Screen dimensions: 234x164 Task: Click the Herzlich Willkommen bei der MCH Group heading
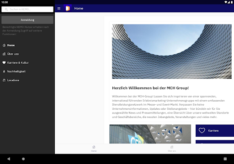[150, 88]
